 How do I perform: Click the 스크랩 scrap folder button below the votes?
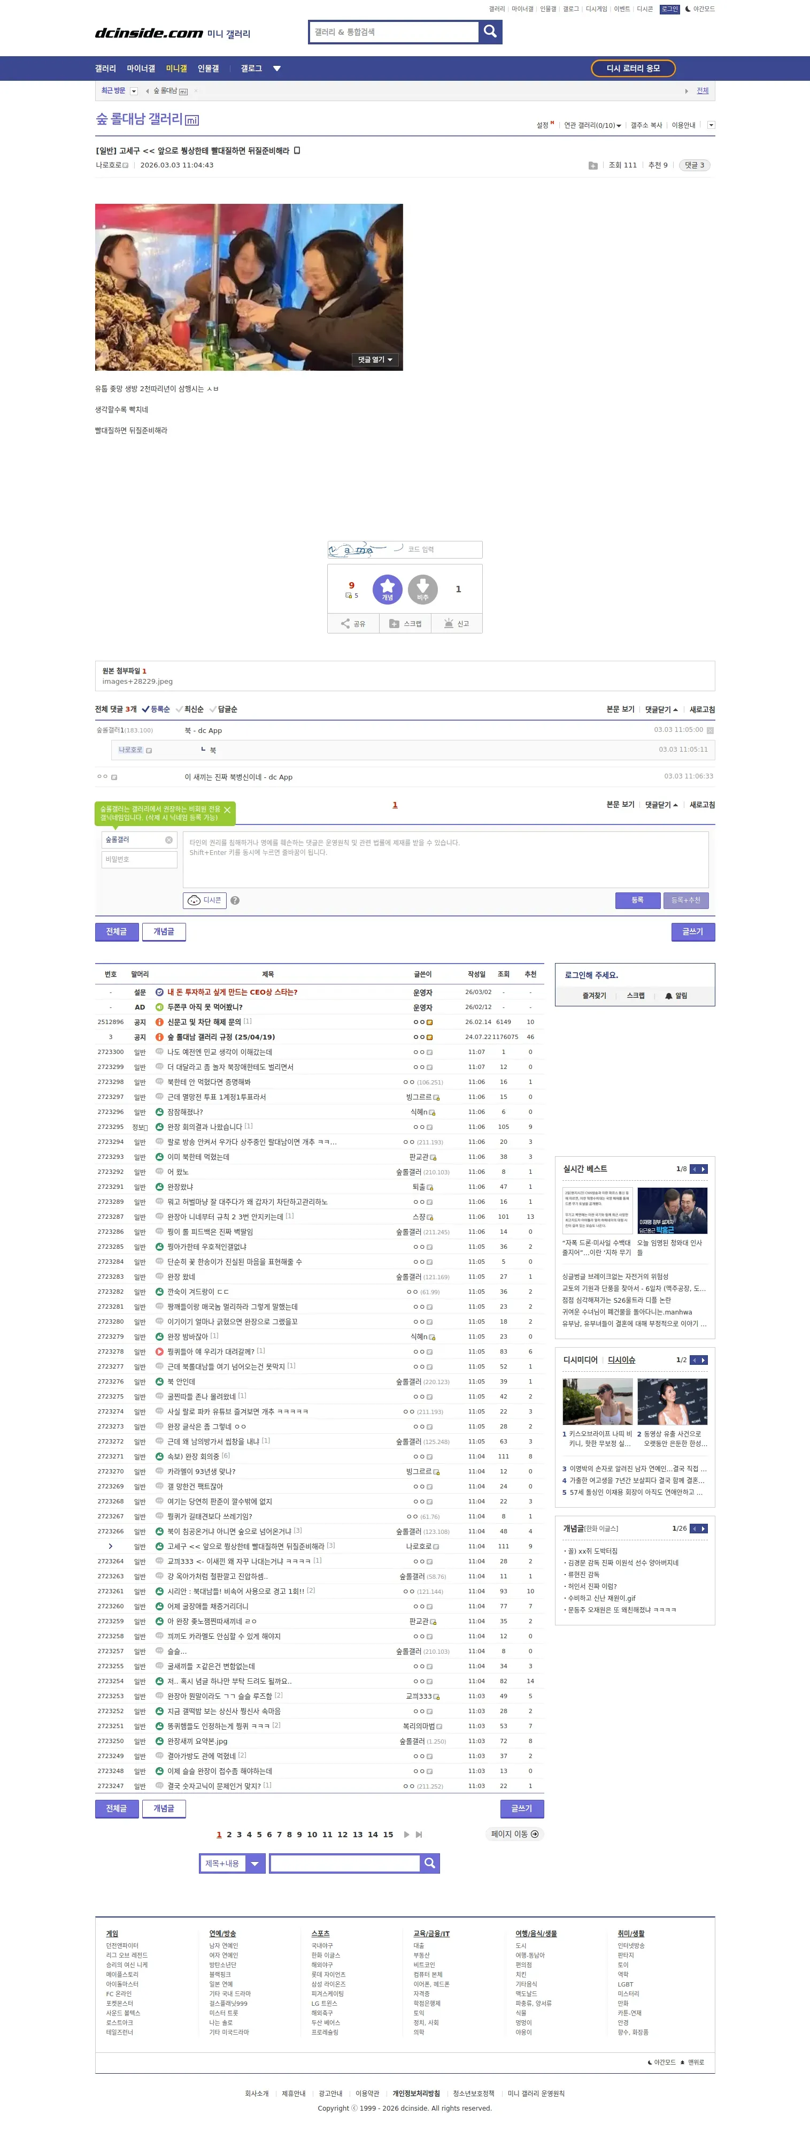coord(405,624)
